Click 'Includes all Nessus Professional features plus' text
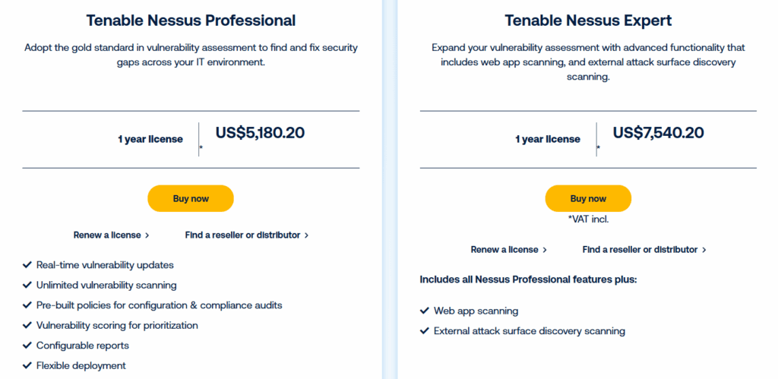Image resolution: width=778 pixels, height=379 pixels. coord(528,280)
